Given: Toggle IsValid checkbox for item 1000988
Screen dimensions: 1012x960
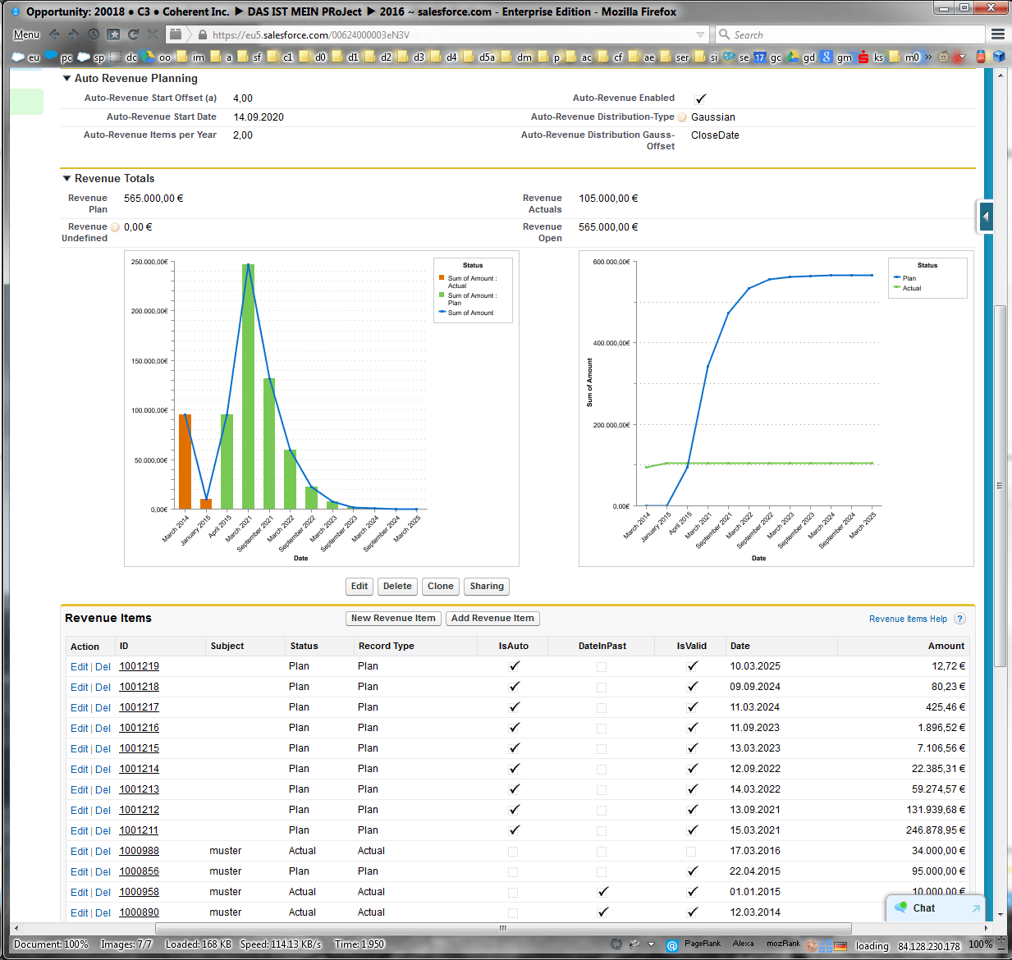Looking at the screenshot, I should (x=691, y=852).
